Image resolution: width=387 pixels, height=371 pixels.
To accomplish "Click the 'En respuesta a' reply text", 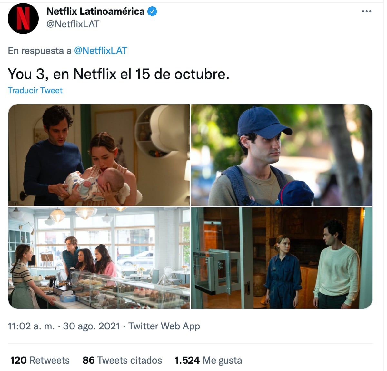I will click(x=40, y=51).
